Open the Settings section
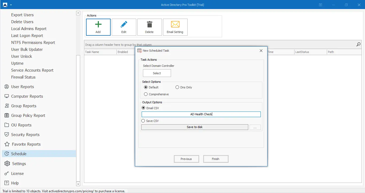The image size is (365, 193). [x=19, y=164]
